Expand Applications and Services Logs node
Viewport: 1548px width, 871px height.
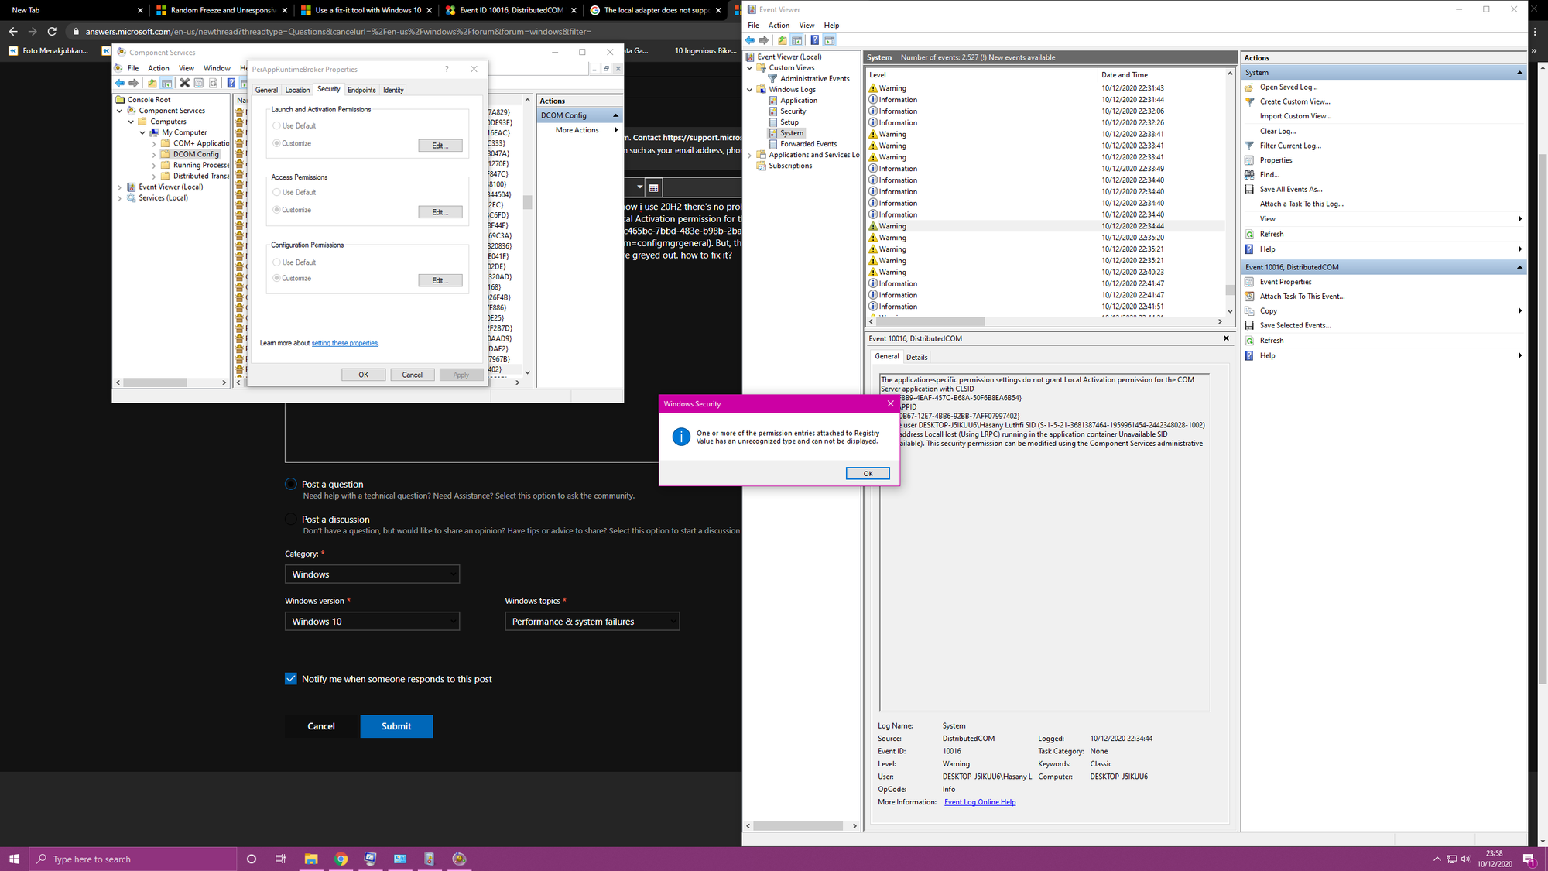(x=750, y=155)
